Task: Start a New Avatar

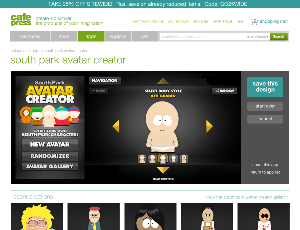Action: point(50,144)
